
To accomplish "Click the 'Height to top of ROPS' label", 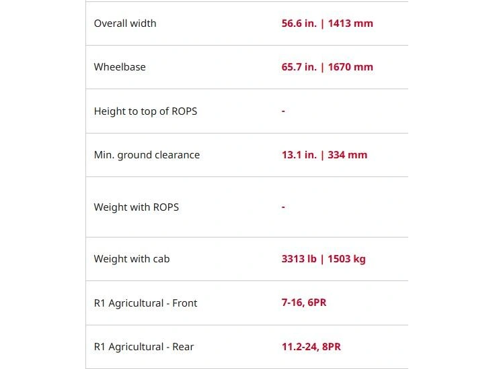I will [145, 111].
